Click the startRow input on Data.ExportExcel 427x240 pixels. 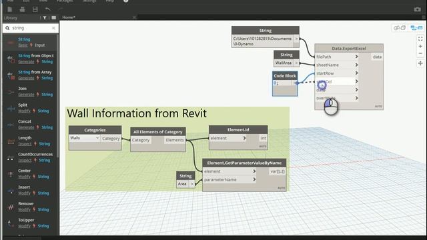tap(325, 73)
